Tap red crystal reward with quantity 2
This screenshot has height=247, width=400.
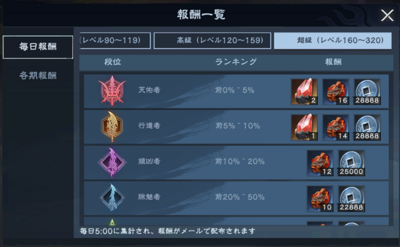point(304,92)
